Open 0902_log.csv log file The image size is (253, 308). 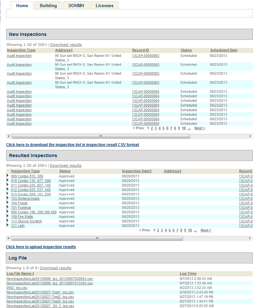point(17,288)
